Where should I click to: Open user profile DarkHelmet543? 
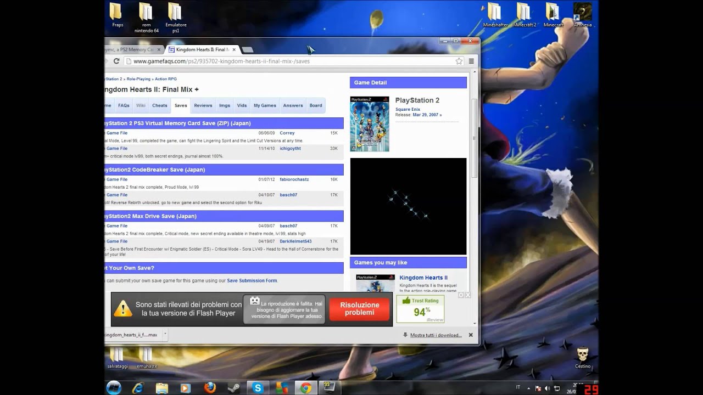click(x=295, y=241)
